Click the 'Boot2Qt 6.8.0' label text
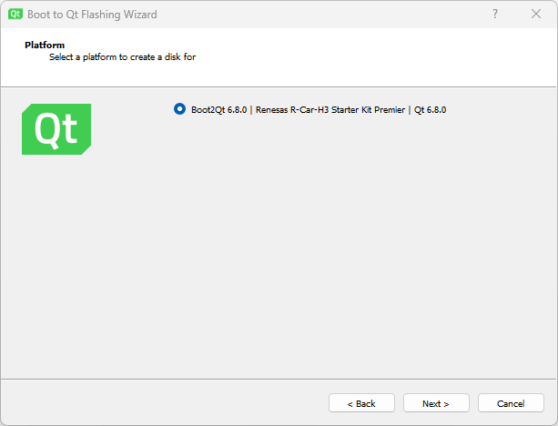This screenshot has width=558, height=426. point(218,110)
